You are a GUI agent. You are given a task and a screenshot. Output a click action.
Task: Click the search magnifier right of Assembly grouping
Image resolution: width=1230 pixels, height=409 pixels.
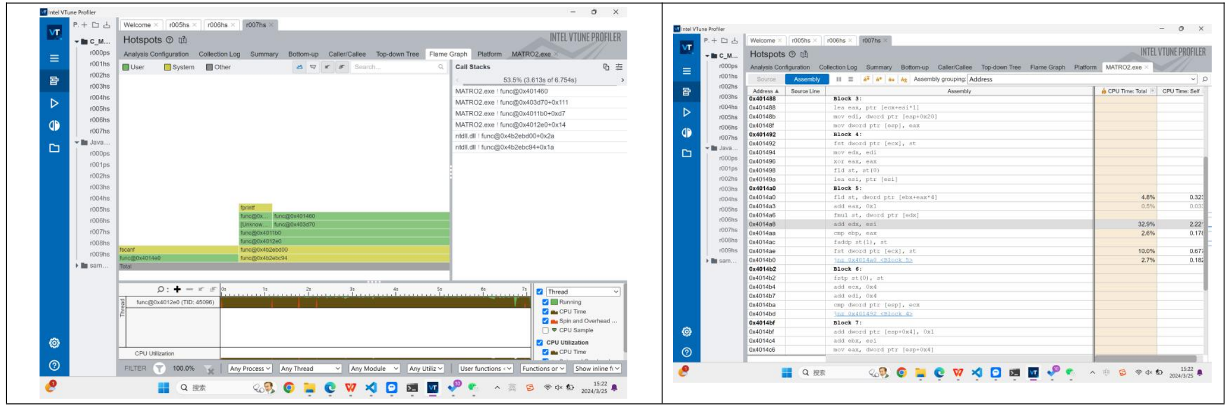click(x=1205, y=79)
